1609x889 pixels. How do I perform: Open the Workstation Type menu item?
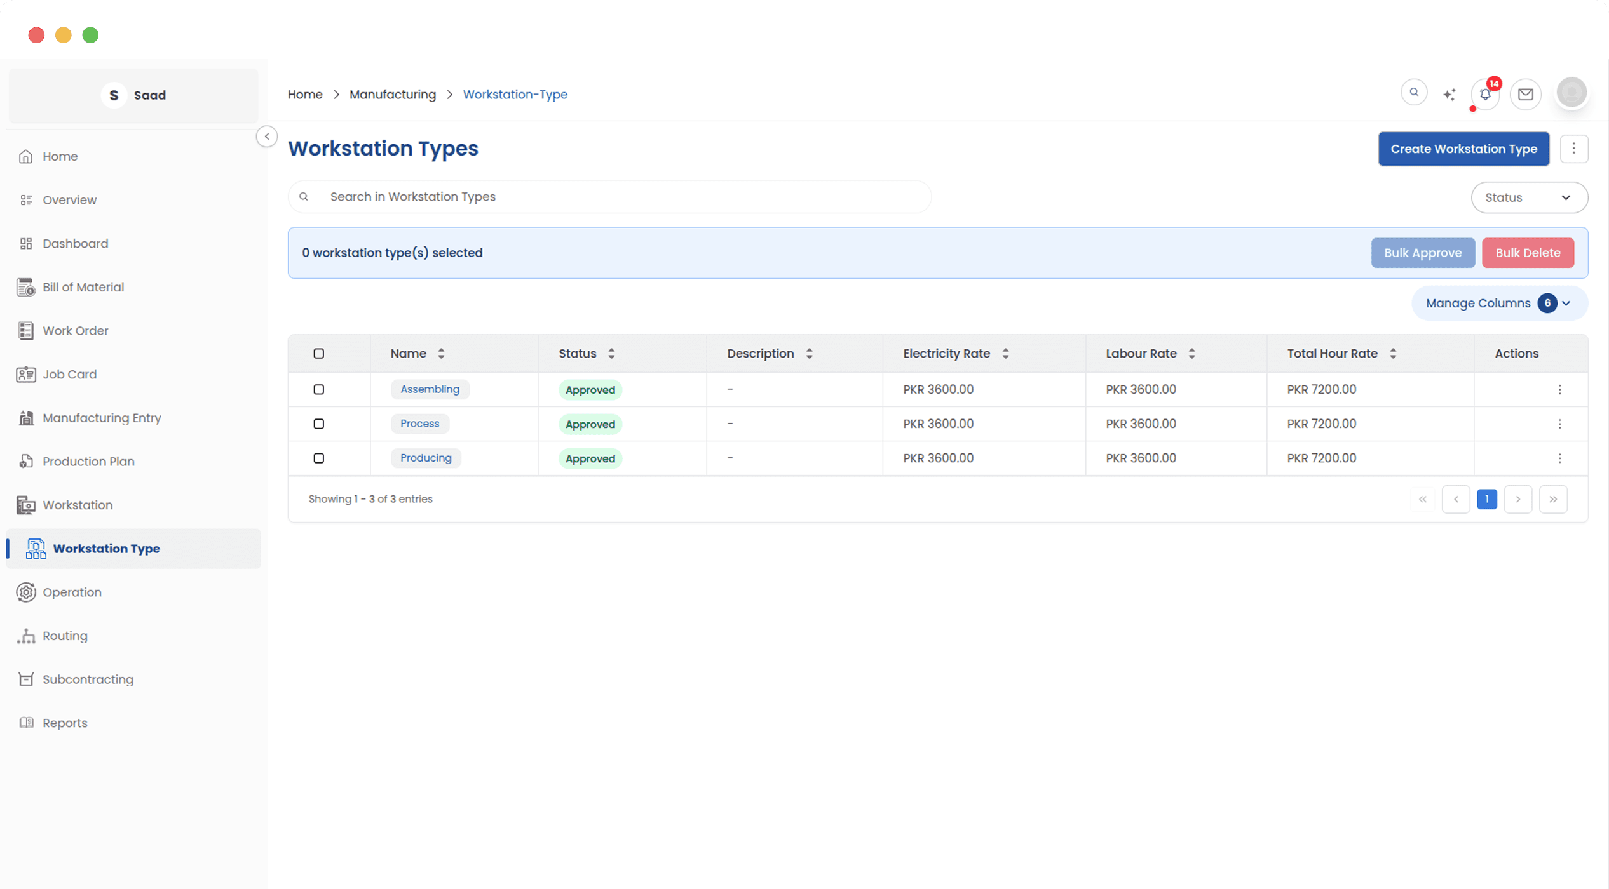[x=105, y=548]
